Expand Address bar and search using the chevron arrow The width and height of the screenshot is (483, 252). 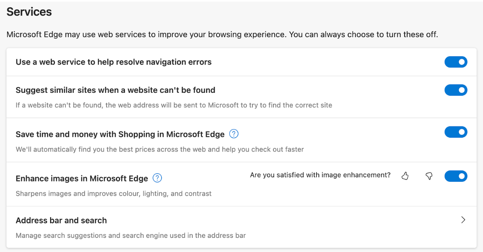click(x=463, y=220)
